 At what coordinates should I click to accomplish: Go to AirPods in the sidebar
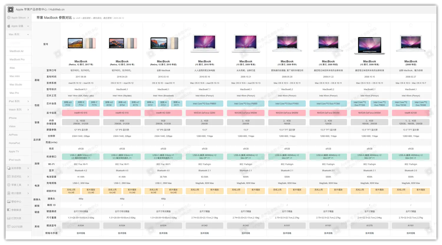[13, 135]
